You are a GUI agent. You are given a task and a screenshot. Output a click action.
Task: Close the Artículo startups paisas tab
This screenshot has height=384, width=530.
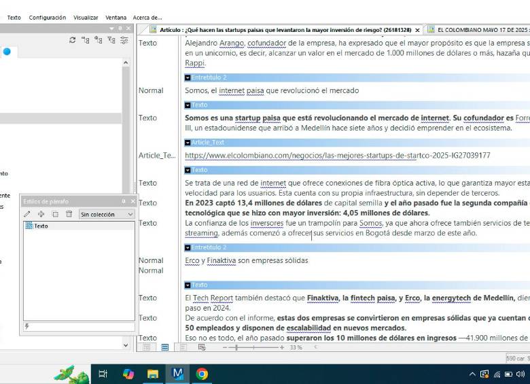pyautogui.click(x=417, y=30)
